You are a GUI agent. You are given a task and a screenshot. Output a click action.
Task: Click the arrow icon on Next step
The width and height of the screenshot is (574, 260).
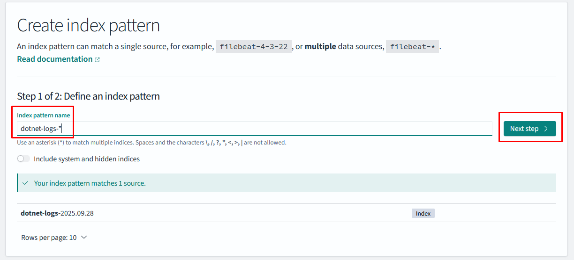pyautogui.click(x=546, y=129)
